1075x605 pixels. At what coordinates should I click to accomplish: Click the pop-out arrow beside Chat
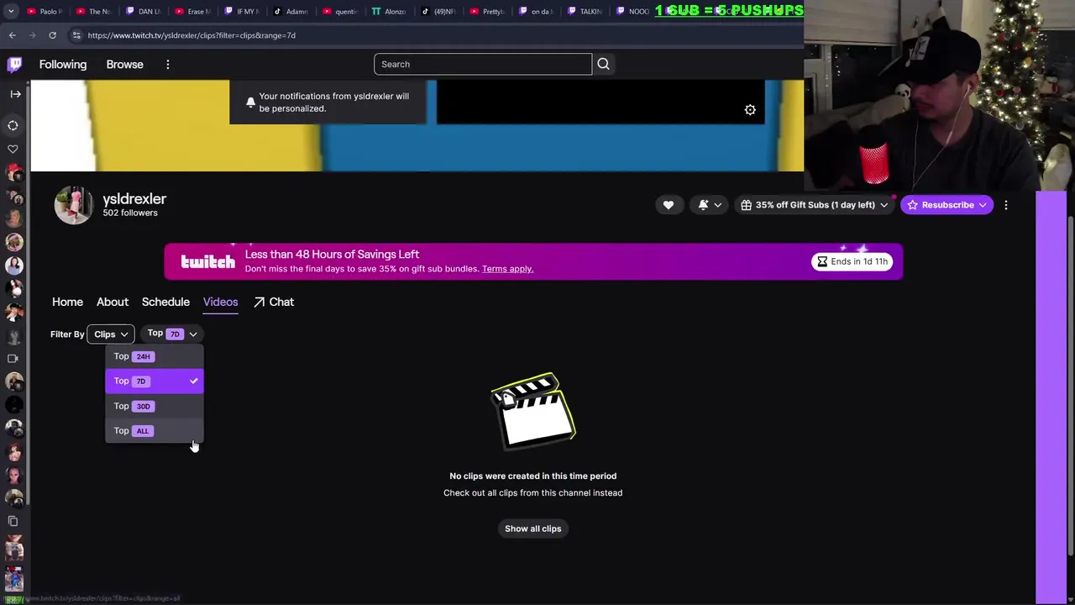click(x=260, y=302)
